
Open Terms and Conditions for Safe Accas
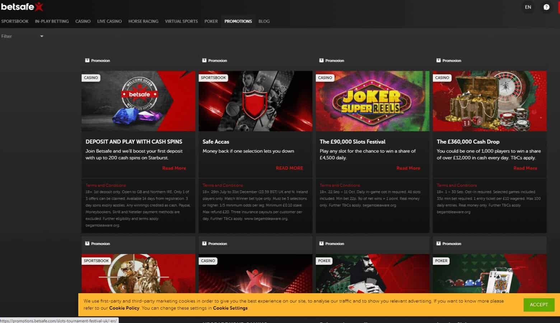point(223,185)
